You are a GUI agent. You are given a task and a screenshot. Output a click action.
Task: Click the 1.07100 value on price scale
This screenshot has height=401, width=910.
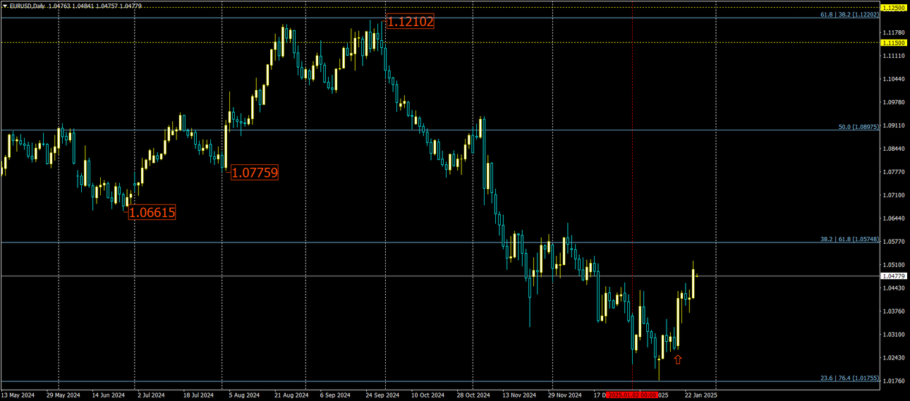[893, 195]
